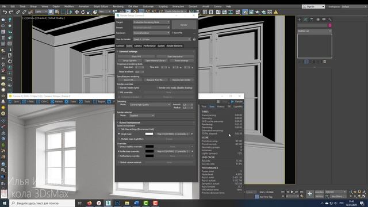Open the Modifiers menu
The image size is (368, 207).
[69, 6]
